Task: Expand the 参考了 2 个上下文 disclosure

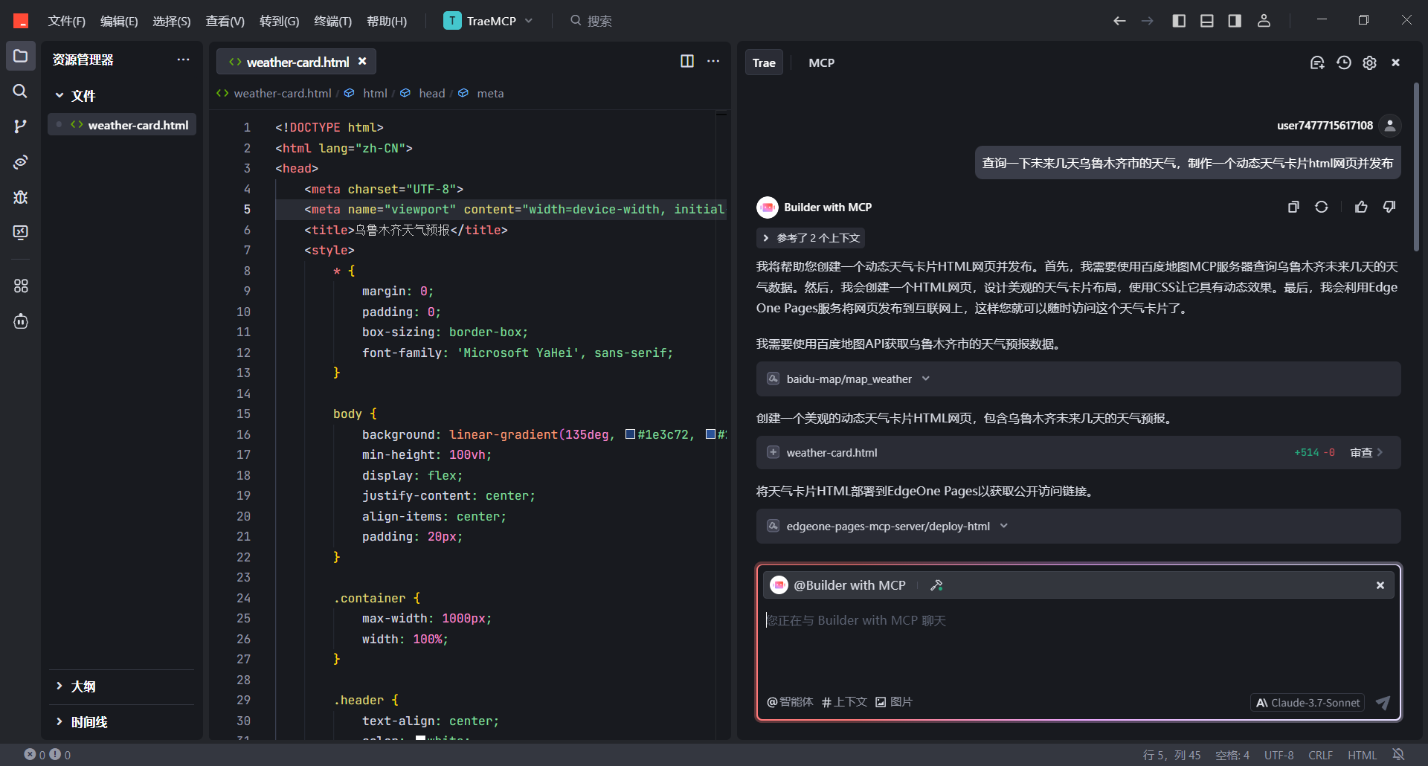Action: pos(811,238)
